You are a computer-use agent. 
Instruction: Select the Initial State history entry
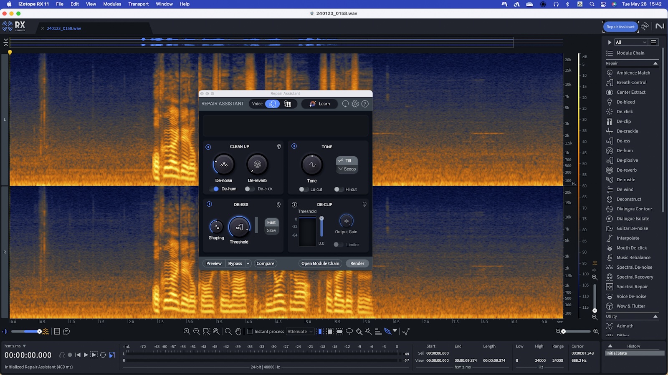click(635, 353)
